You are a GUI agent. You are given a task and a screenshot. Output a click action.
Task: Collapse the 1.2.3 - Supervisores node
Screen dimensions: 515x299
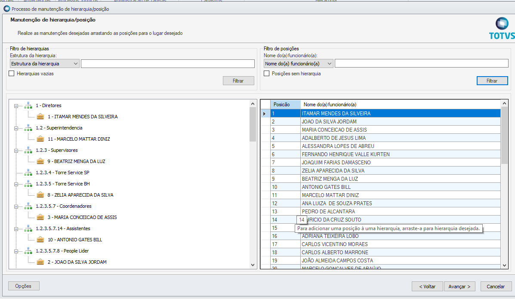[16, 151]
